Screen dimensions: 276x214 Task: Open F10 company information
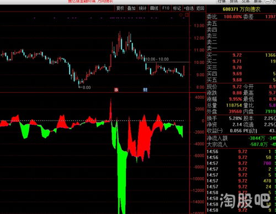tap(166, 8)
